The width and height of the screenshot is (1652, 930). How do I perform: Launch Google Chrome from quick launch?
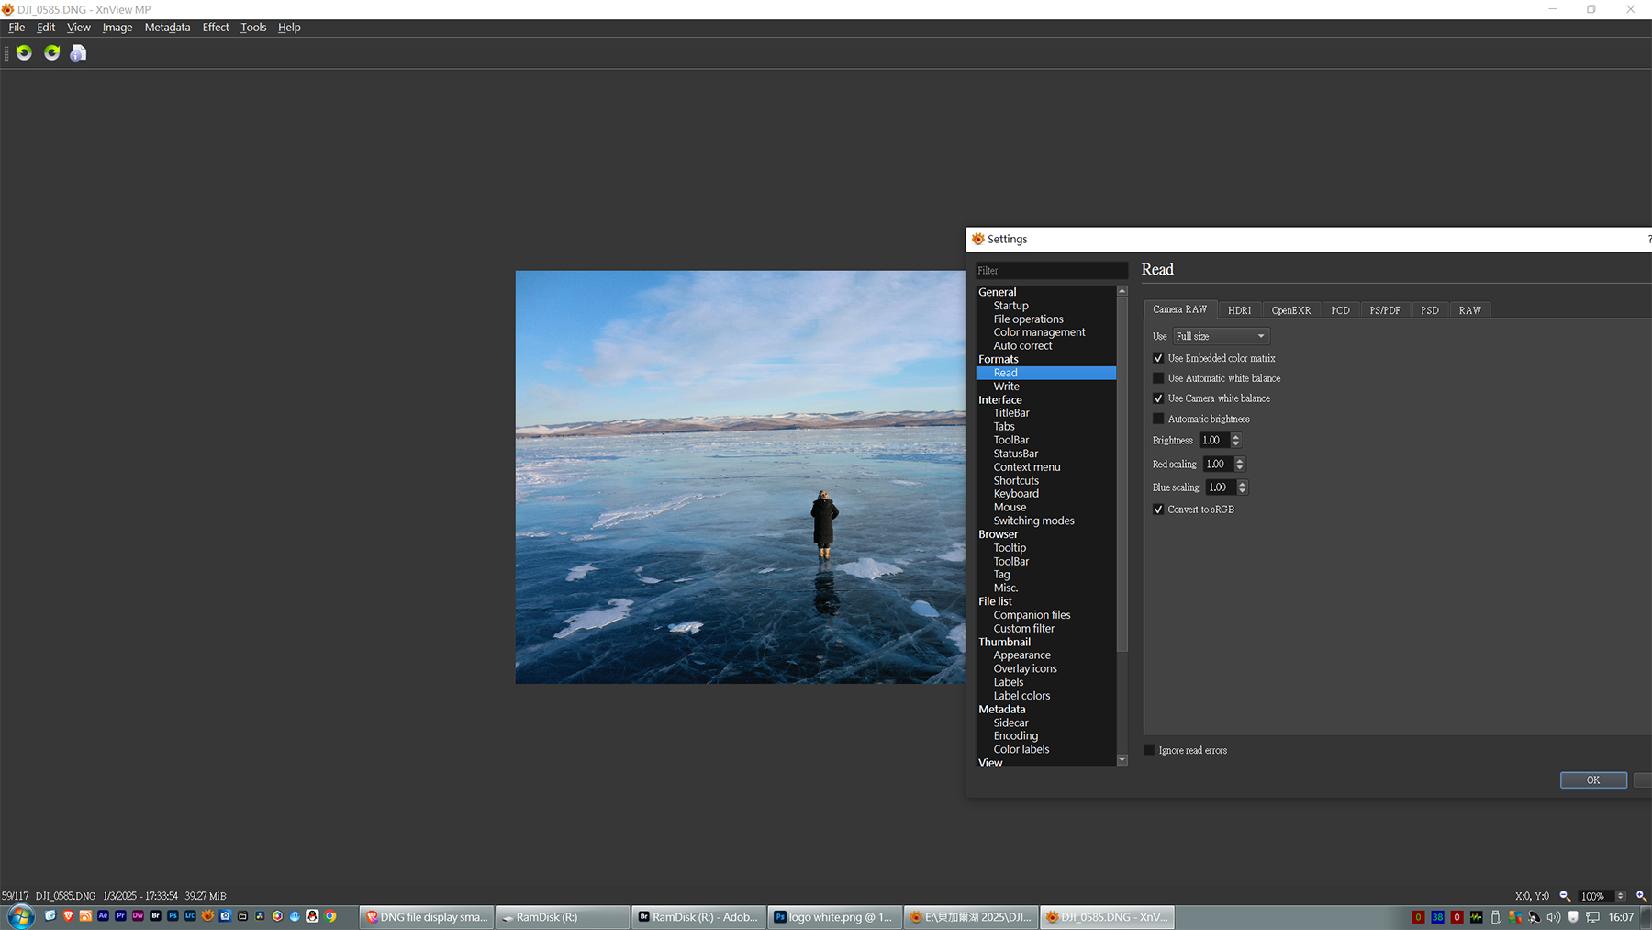click(329, 915)
